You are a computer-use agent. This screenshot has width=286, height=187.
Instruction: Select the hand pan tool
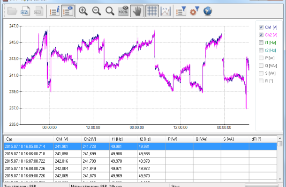[137, 10]
